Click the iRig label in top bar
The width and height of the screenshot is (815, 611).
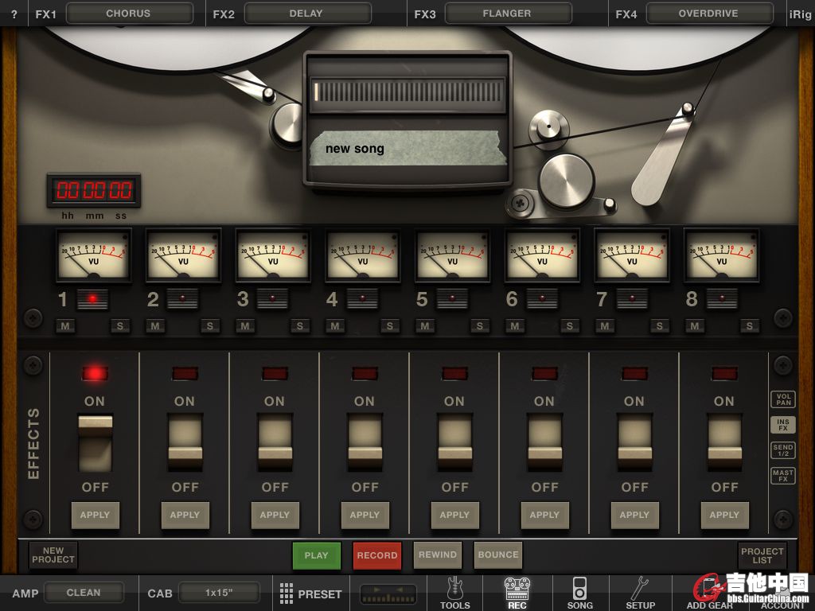(800, 14)
